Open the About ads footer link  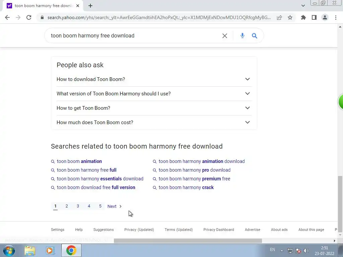coord(279,230)
